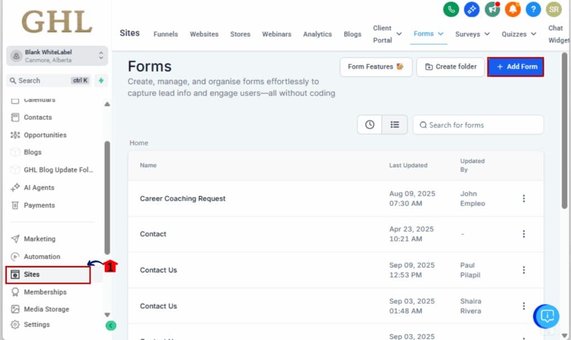This screenshot has width=571, height=340.
Task: Click the SR profile avatar
Action: tap(553, 9)
